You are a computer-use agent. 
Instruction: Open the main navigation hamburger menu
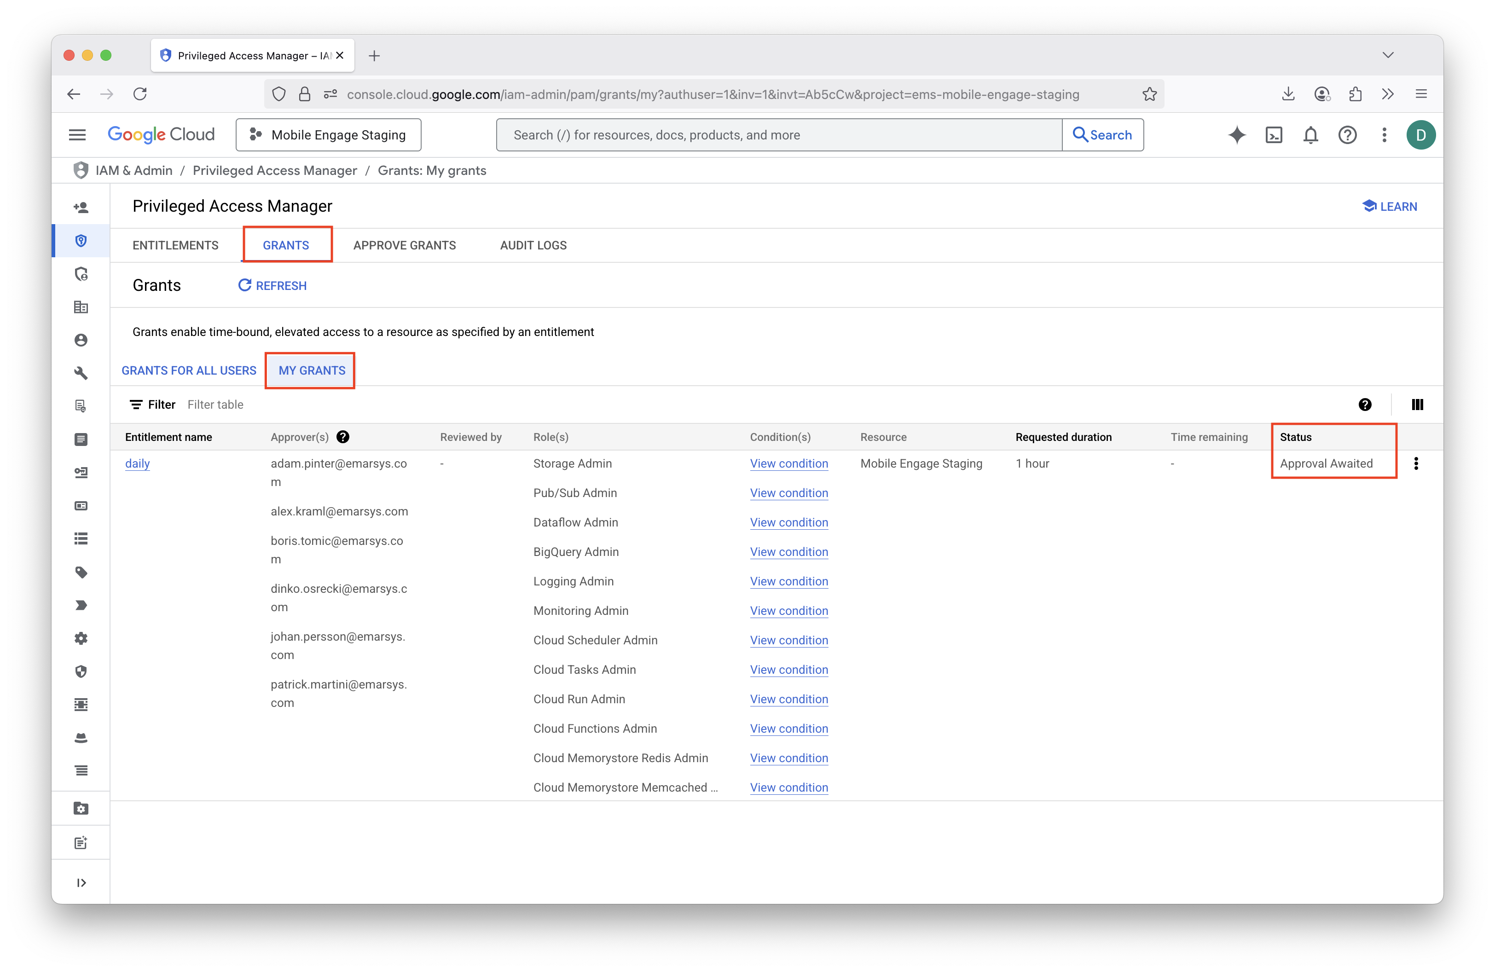(77, 135)
